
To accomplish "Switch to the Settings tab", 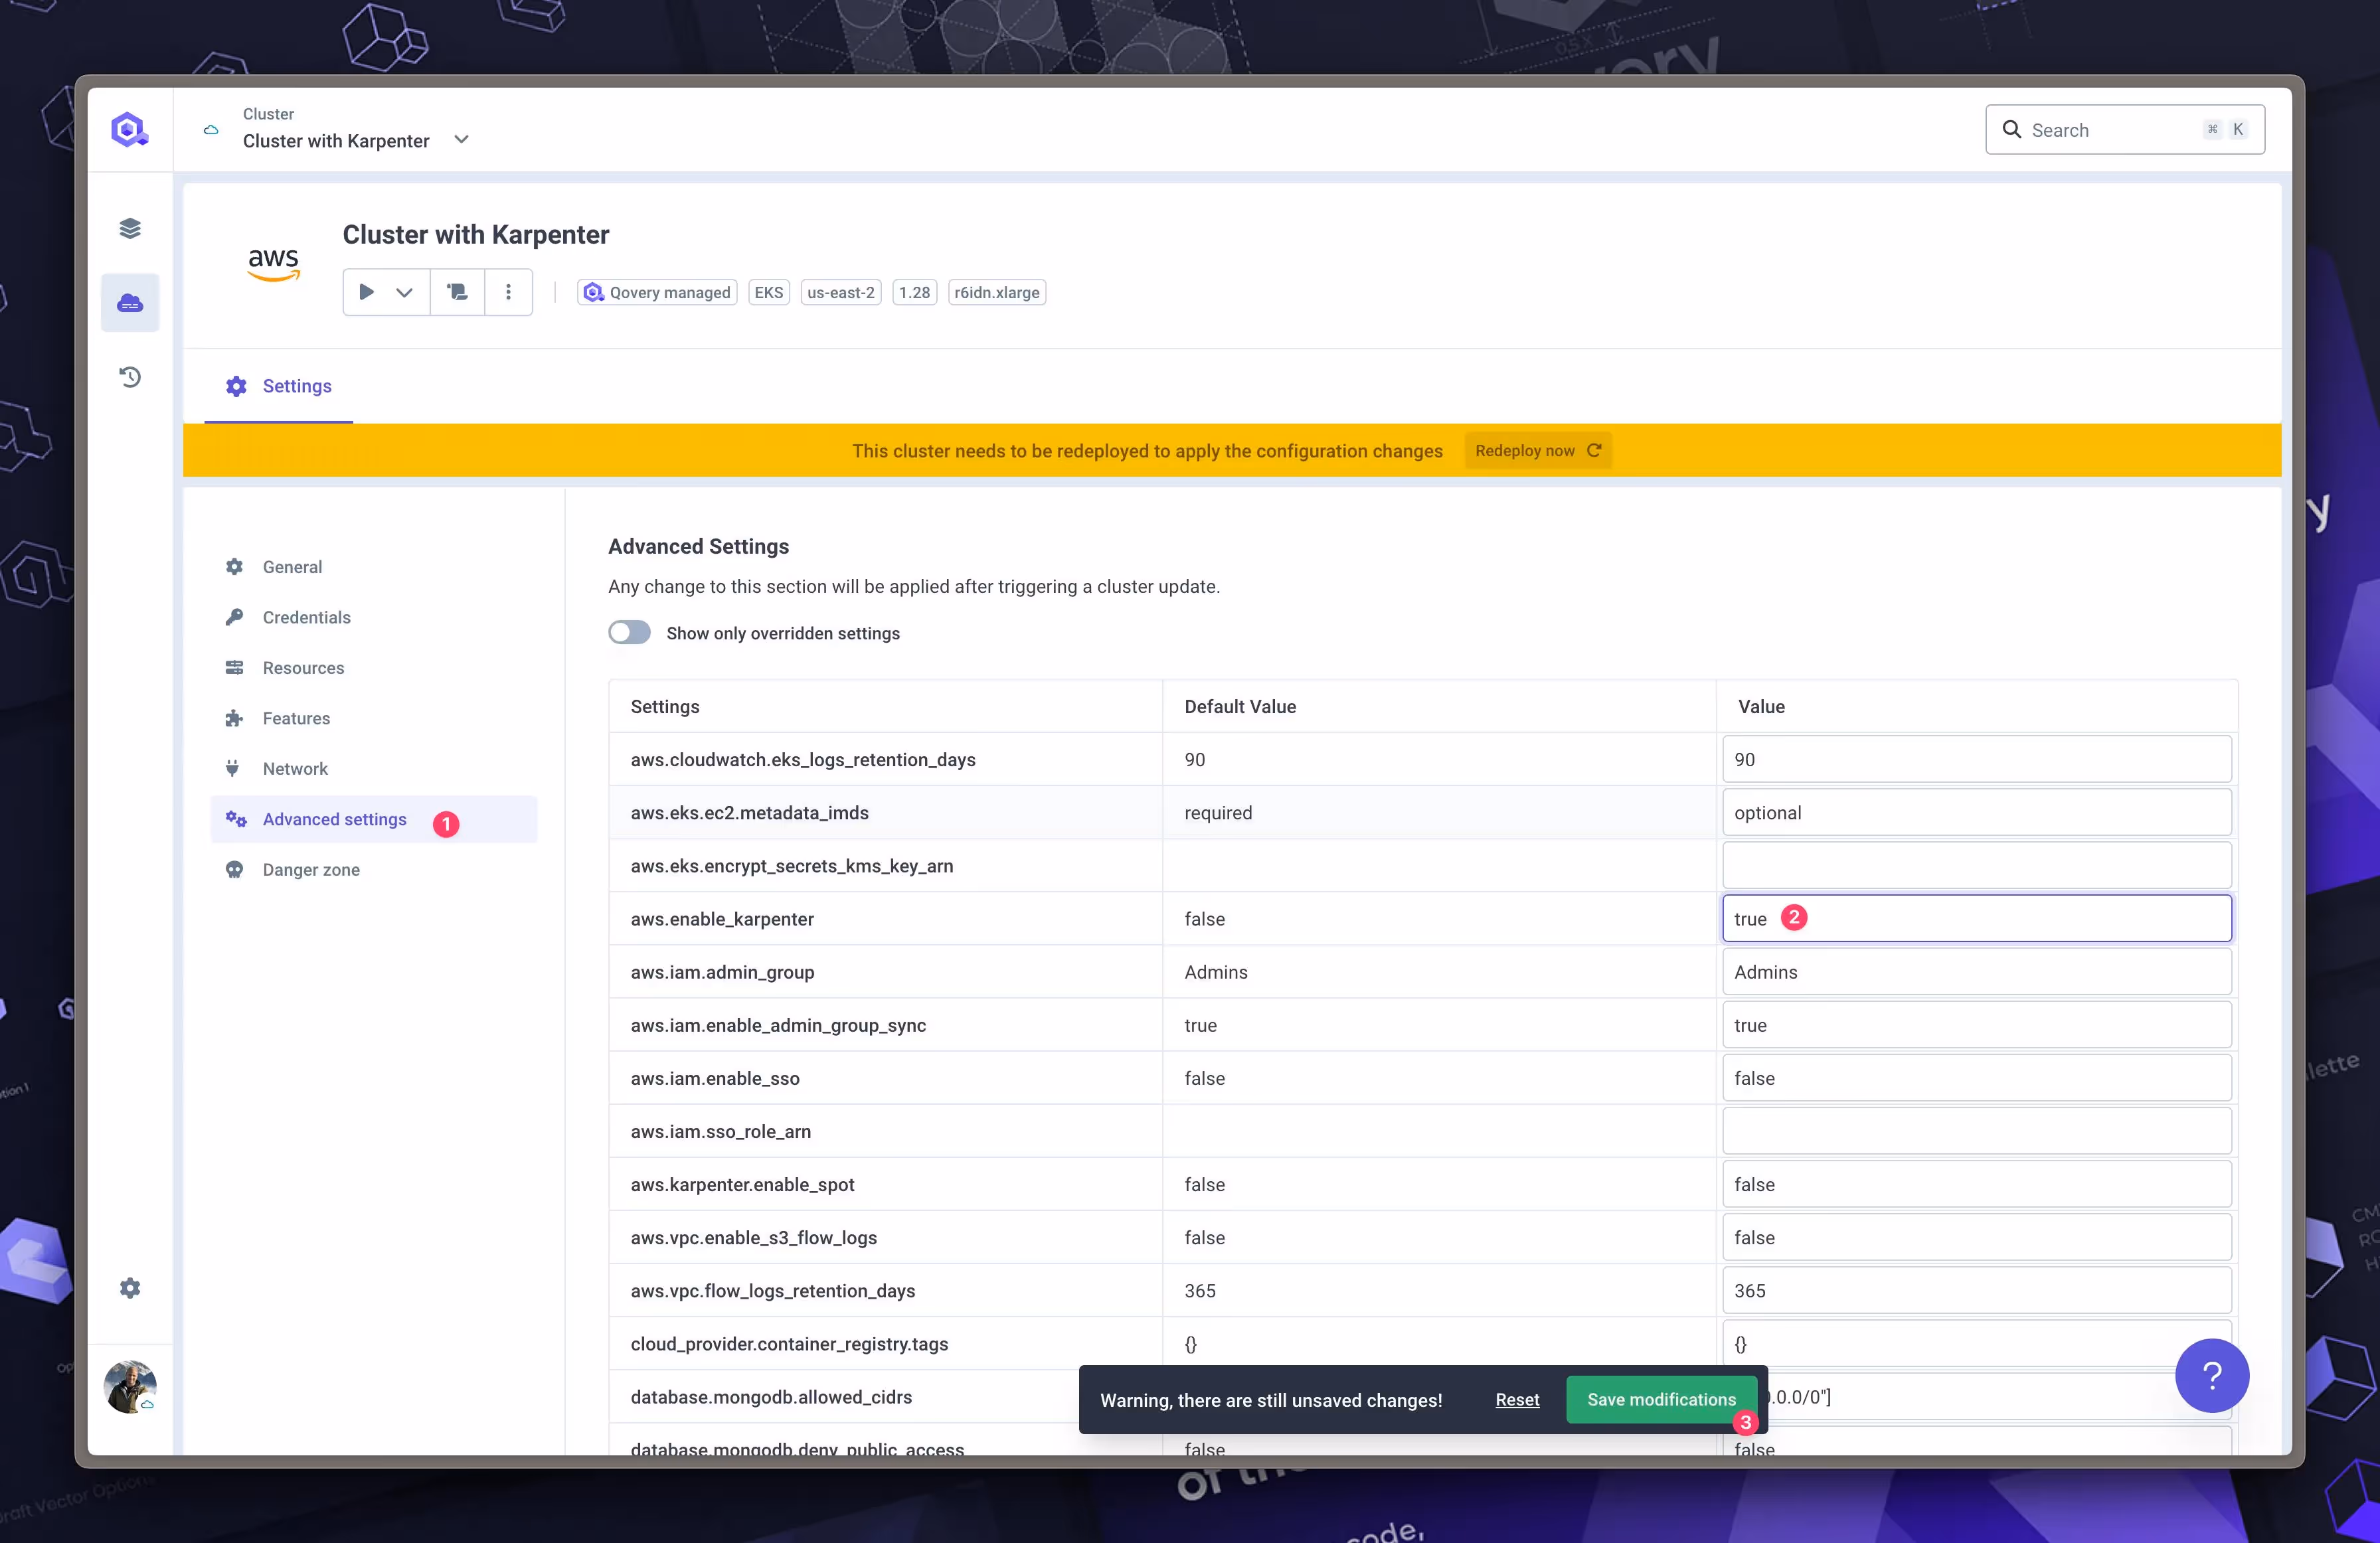I will [278, 386].
